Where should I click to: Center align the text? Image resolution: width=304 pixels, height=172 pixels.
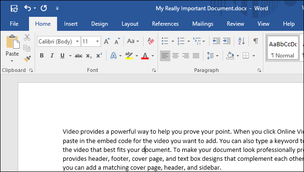tap(175, 56)
